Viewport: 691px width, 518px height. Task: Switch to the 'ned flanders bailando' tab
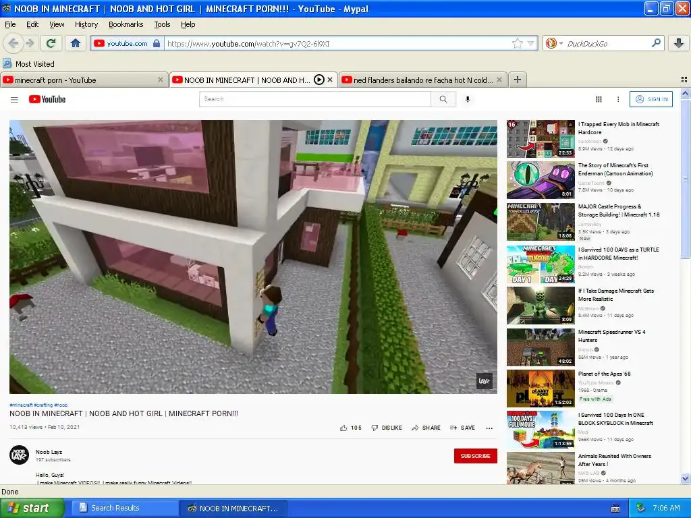(x=422, y=80)
